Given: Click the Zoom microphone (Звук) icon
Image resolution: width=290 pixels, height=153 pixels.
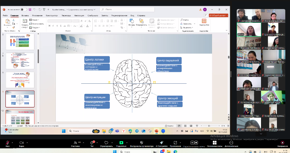Looking at the screenshot, I should [x=7, y=142].
